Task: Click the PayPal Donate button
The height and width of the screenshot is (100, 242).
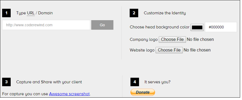Action: pos(142,92)
